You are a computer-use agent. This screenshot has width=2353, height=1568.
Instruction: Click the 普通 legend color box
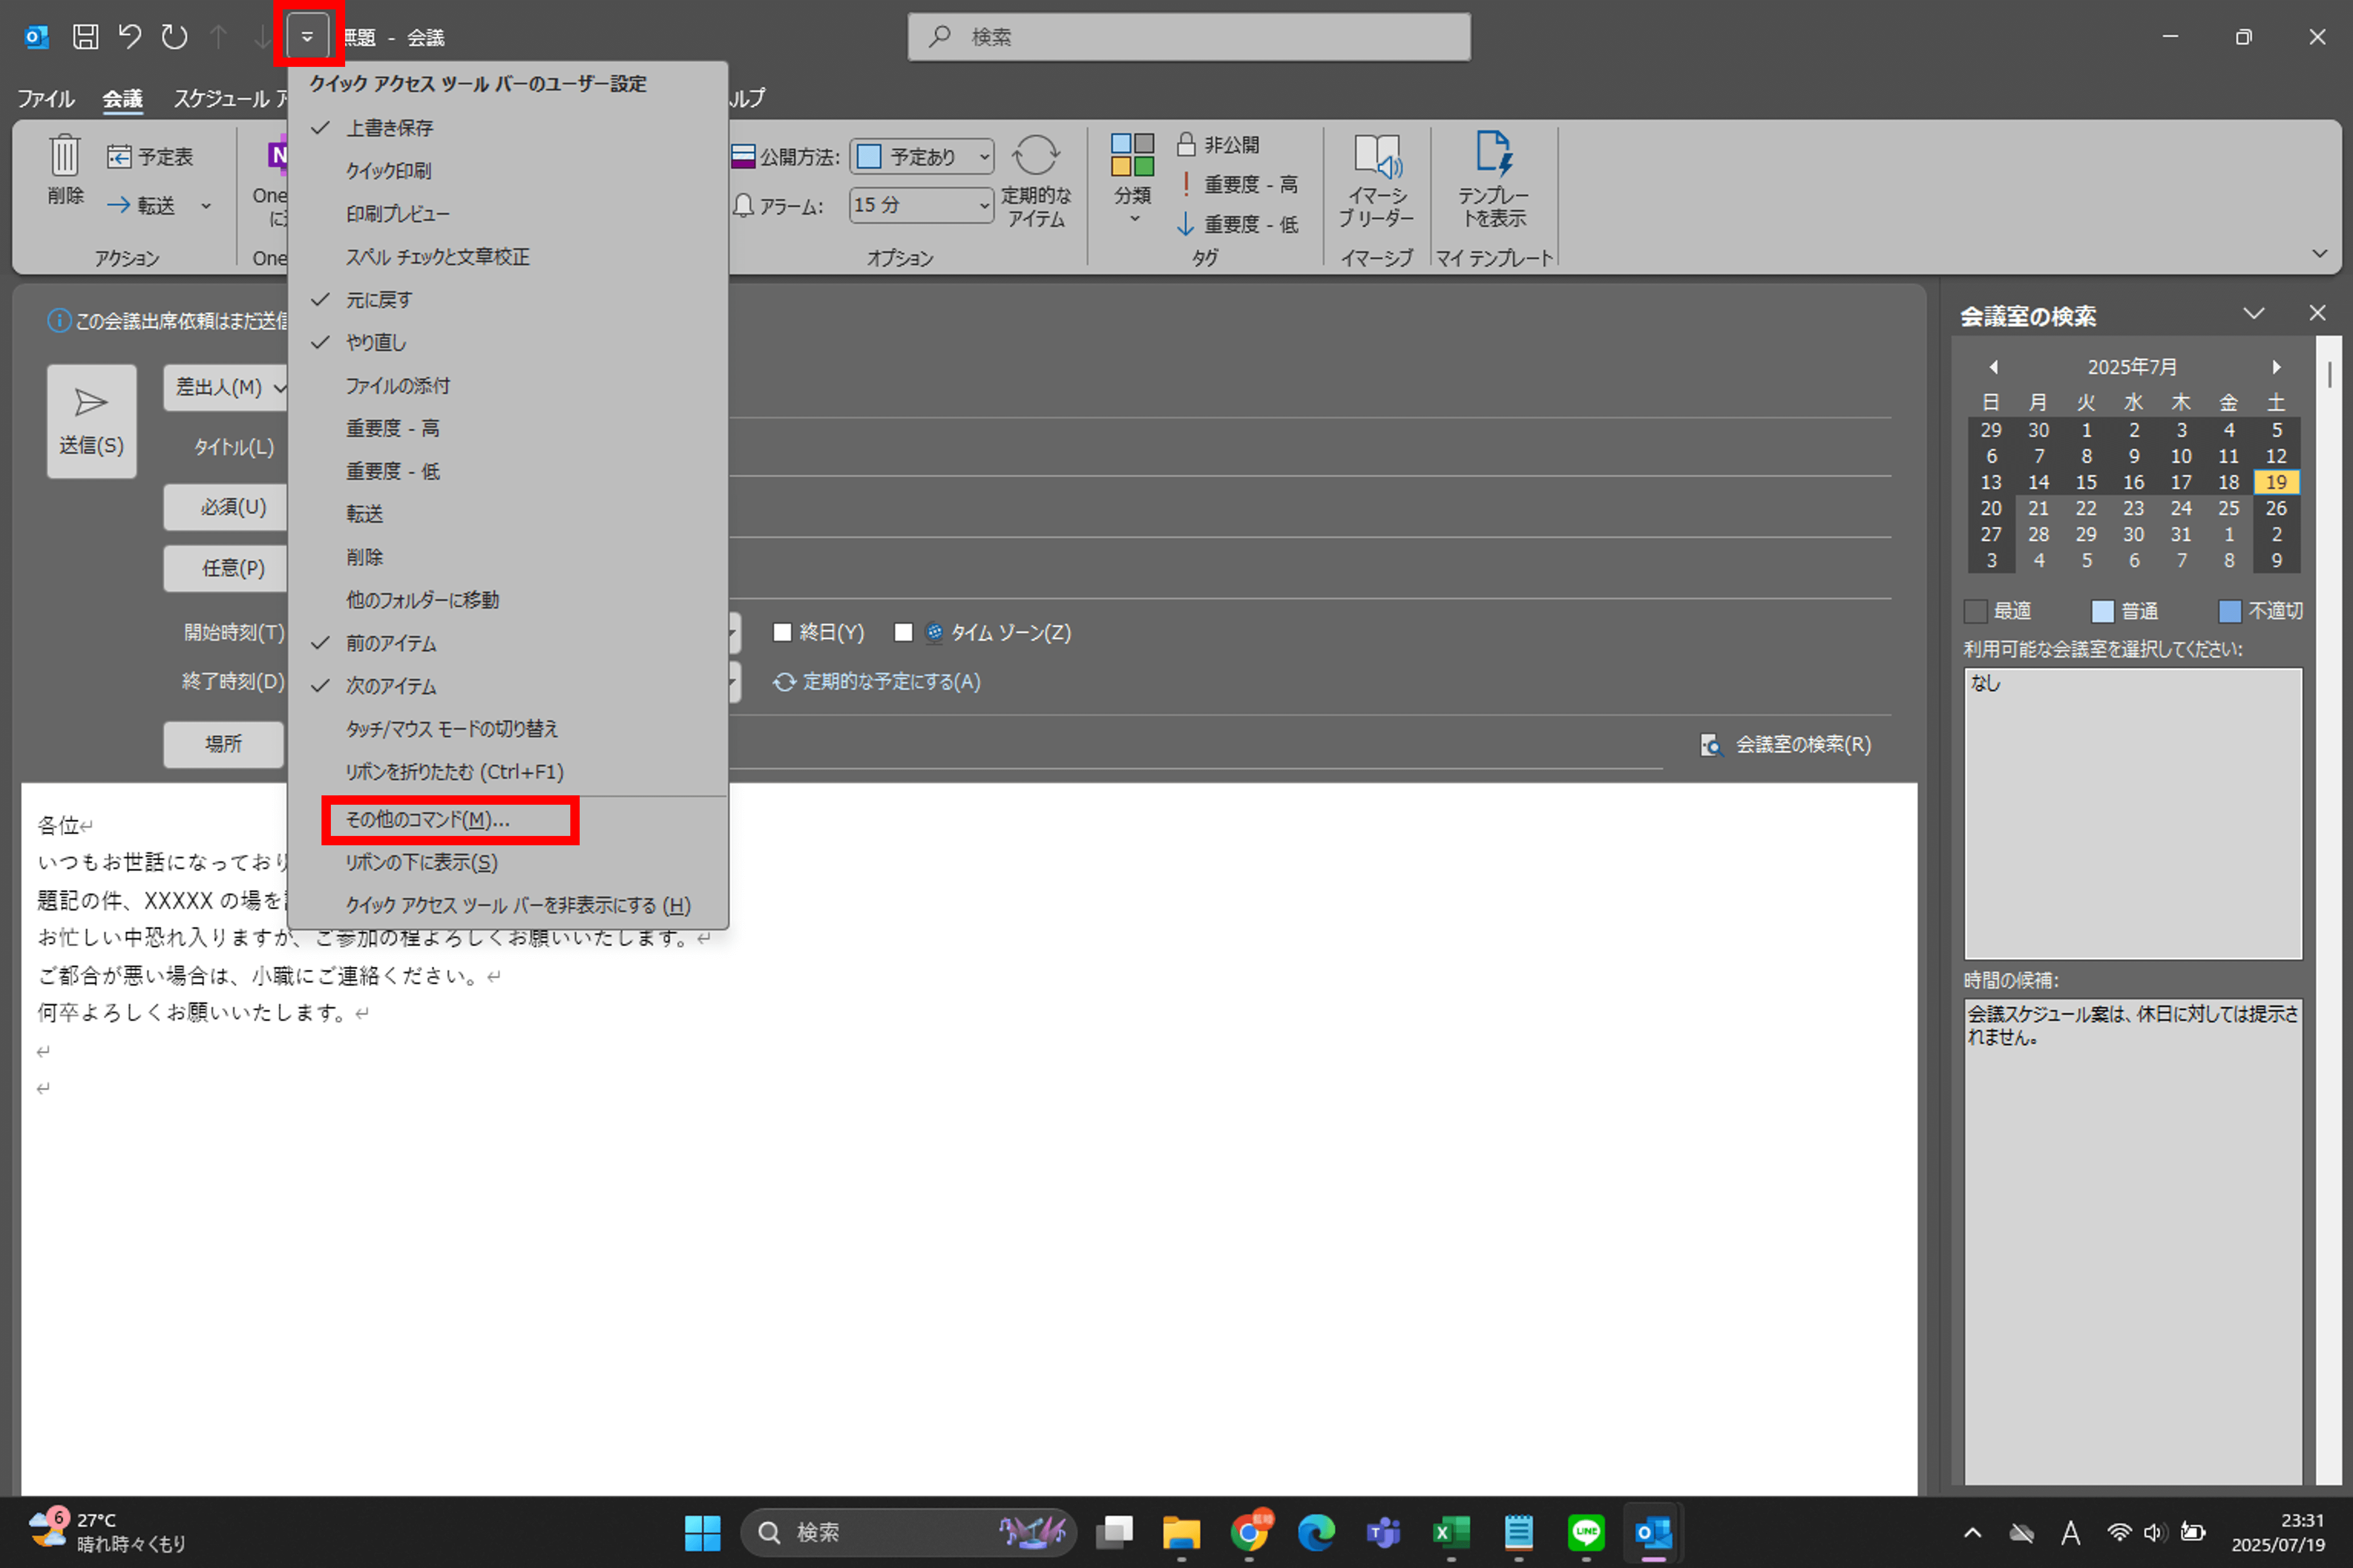2102,611
